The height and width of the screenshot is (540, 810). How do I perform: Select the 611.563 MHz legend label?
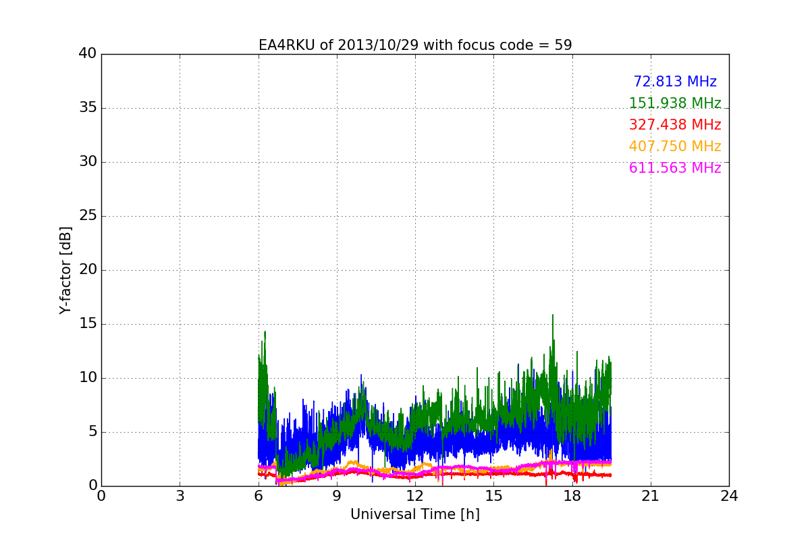[675, 168]
